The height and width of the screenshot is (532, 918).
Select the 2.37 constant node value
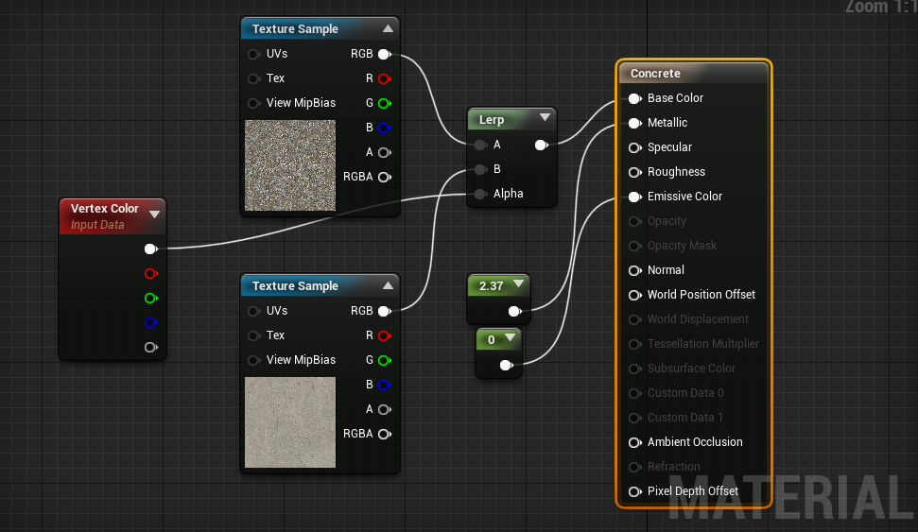[x=492, y=286]
